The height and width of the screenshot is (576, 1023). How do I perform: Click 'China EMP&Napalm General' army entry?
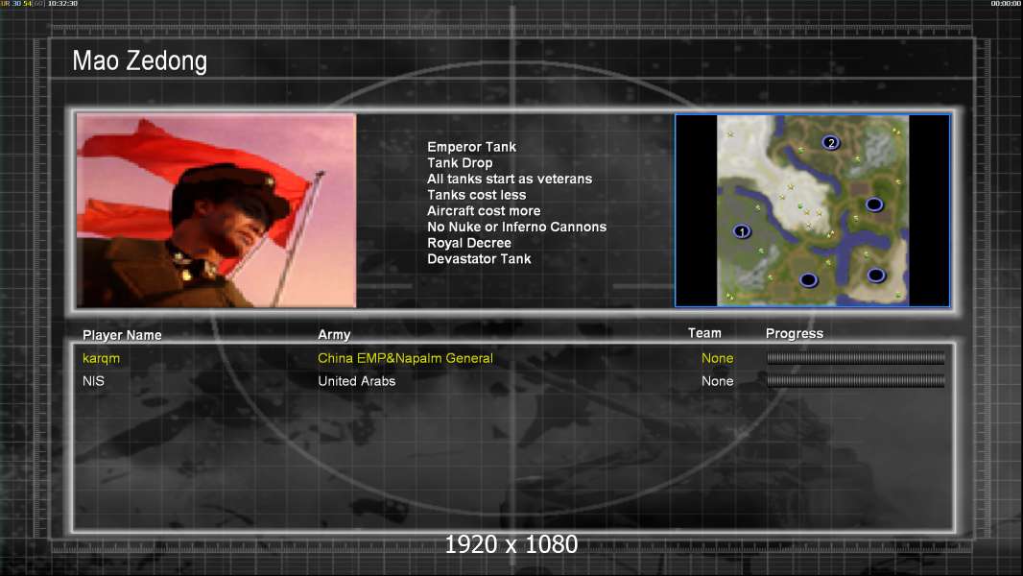tap(405, 358)
